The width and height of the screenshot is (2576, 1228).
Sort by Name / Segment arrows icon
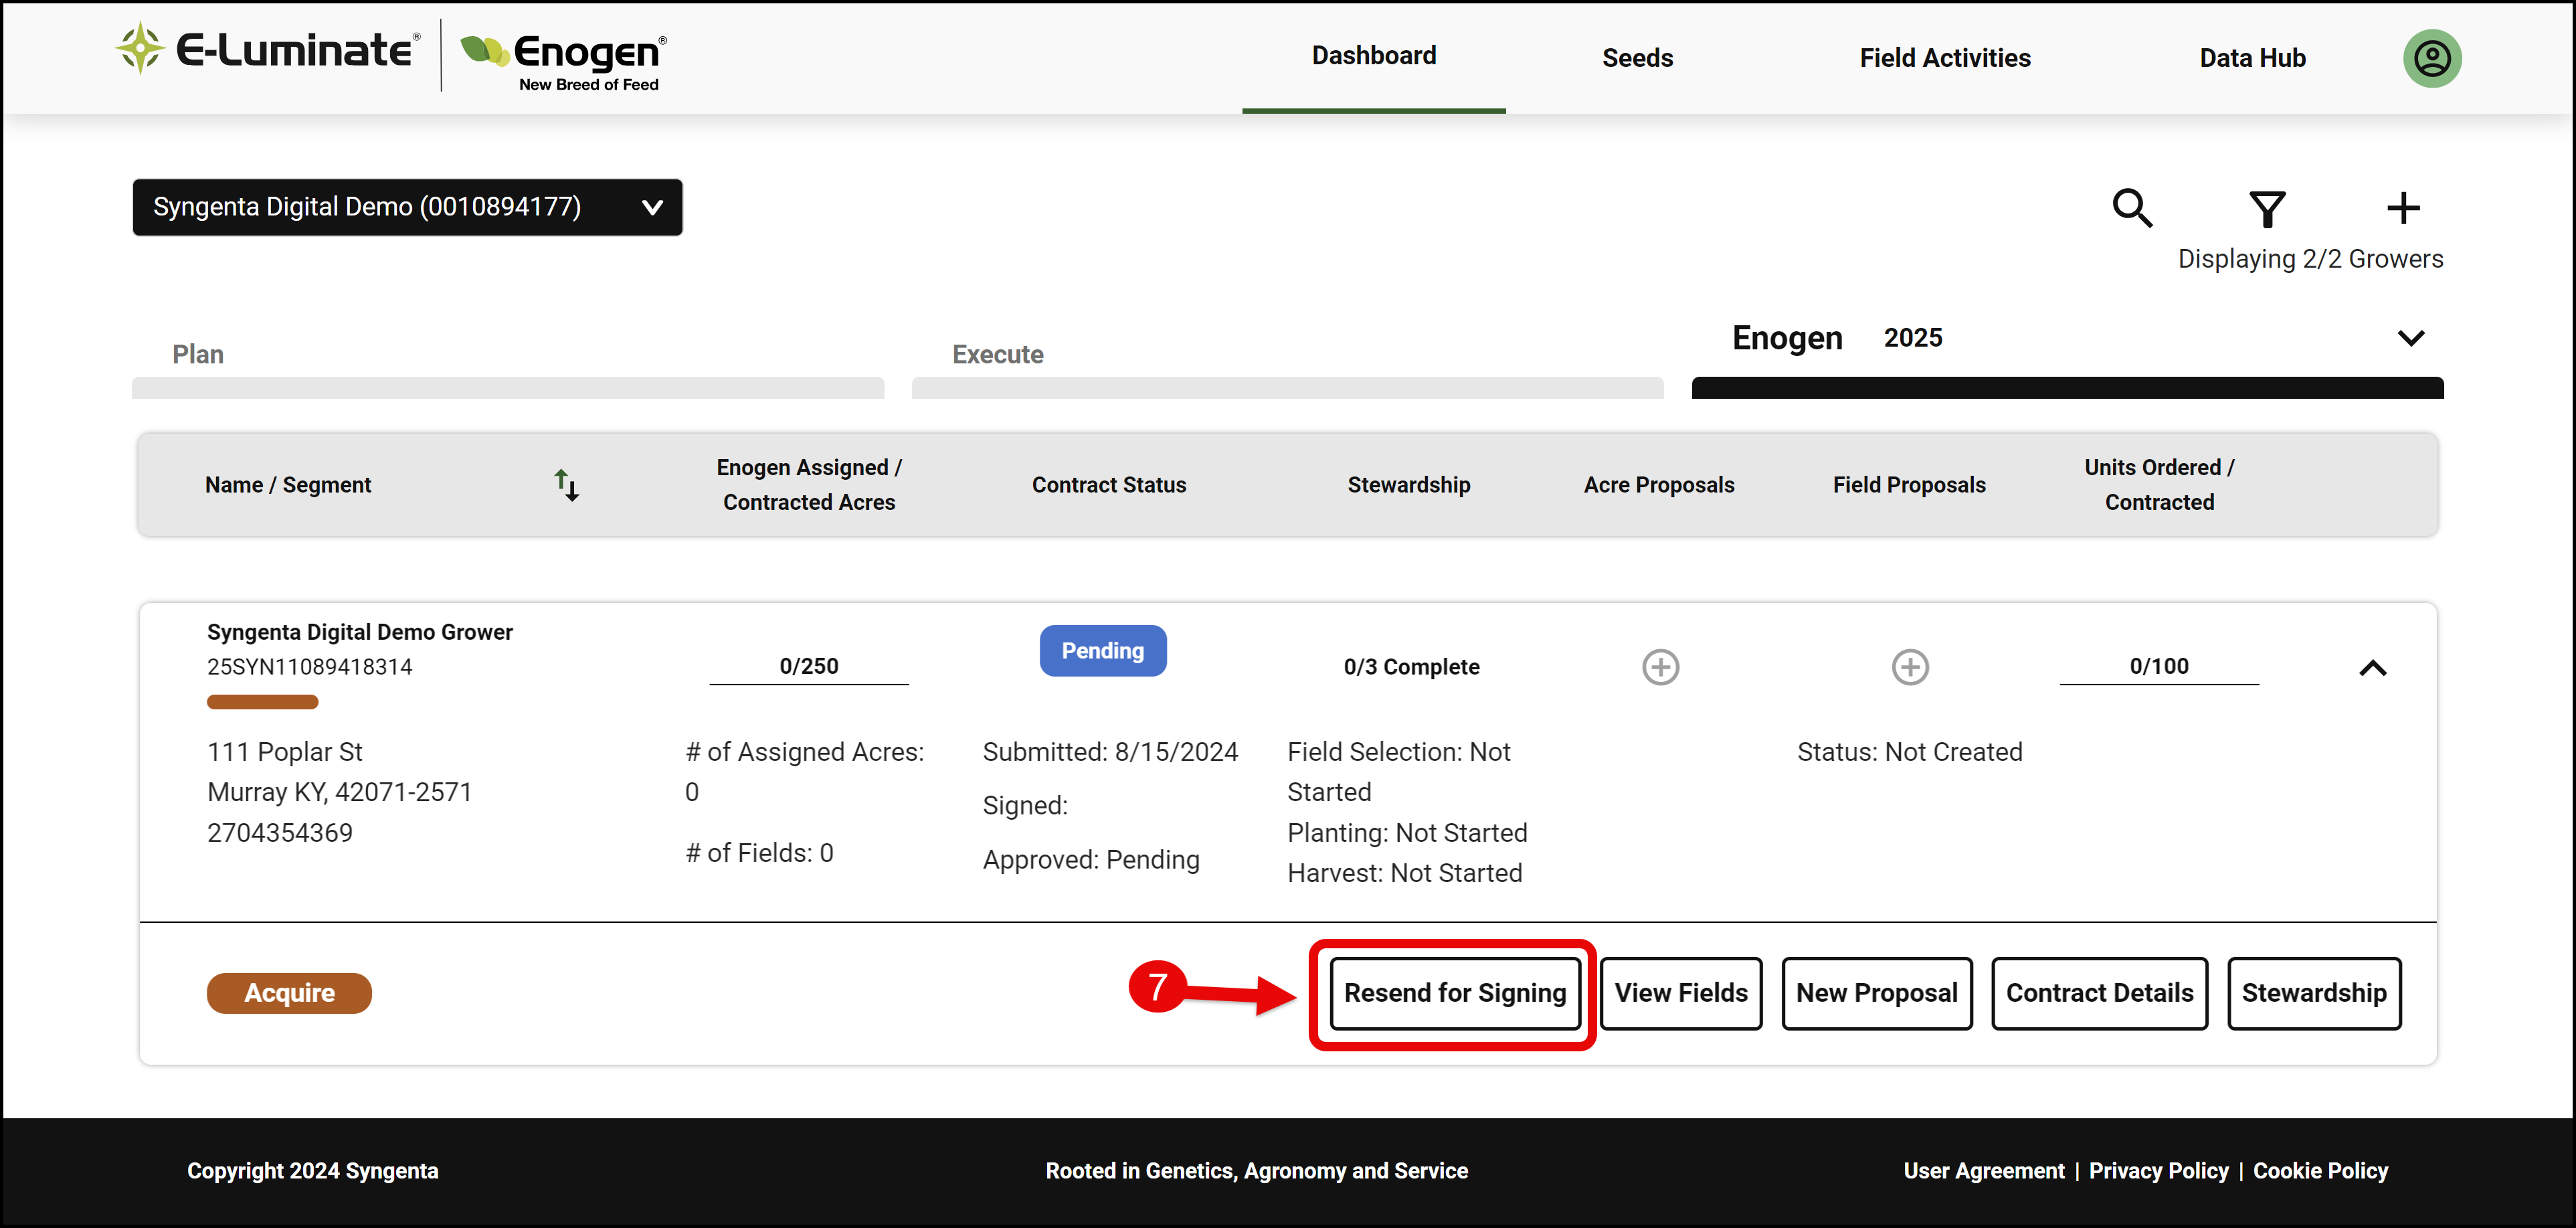tap(567, 485)
